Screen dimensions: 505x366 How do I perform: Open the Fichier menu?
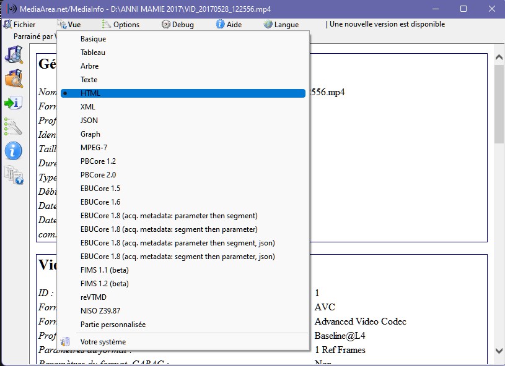tap(19, 25)
